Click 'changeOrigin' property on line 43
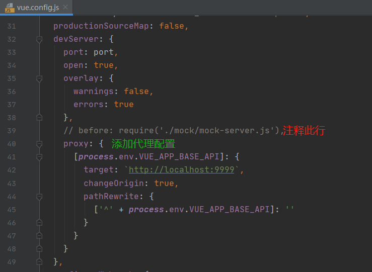Image resolution: width=372 pixels, height=272 pixels. pyautogui.click(x=114, y=183)
